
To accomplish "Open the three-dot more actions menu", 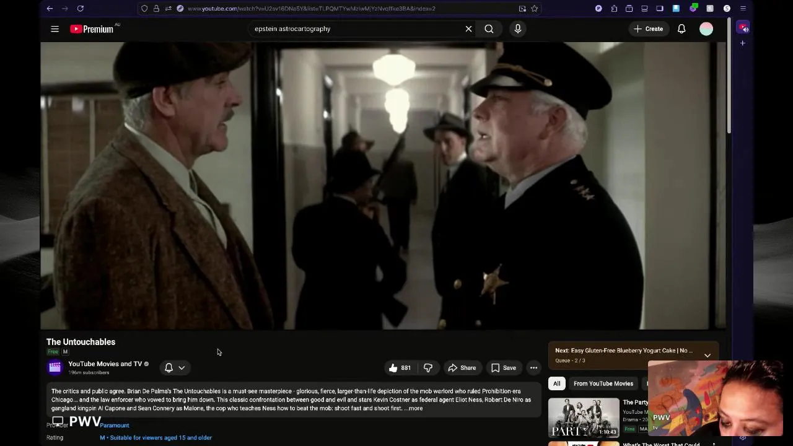I will [533, 368].
